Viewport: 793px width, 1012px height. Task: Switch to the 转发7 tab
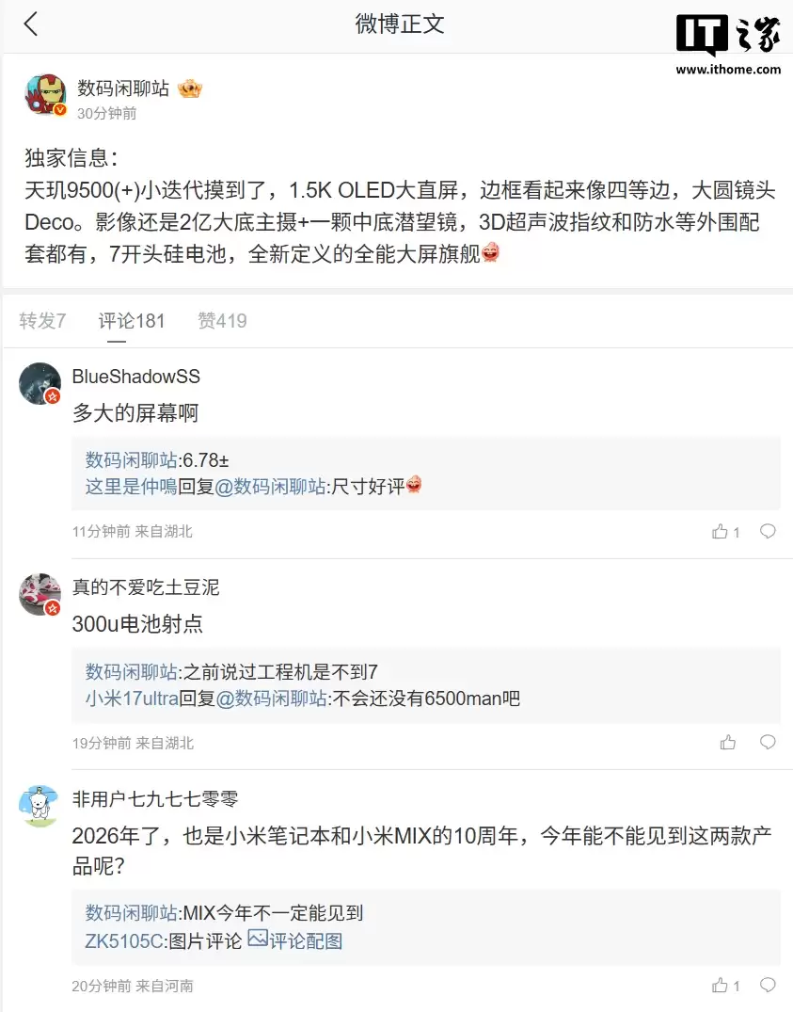point(41,320)
